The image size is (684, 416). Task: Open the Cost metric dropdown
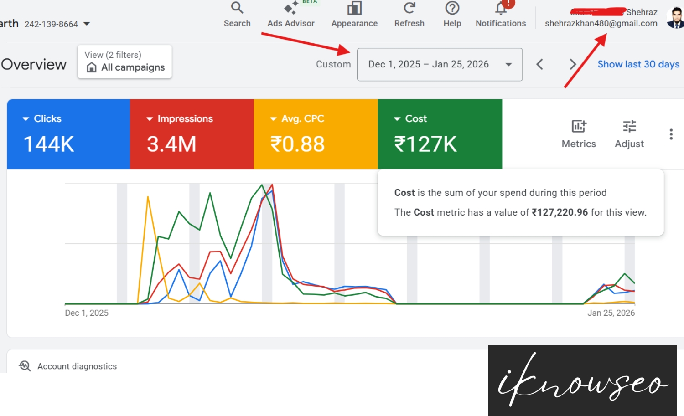[x=397, y=118]
